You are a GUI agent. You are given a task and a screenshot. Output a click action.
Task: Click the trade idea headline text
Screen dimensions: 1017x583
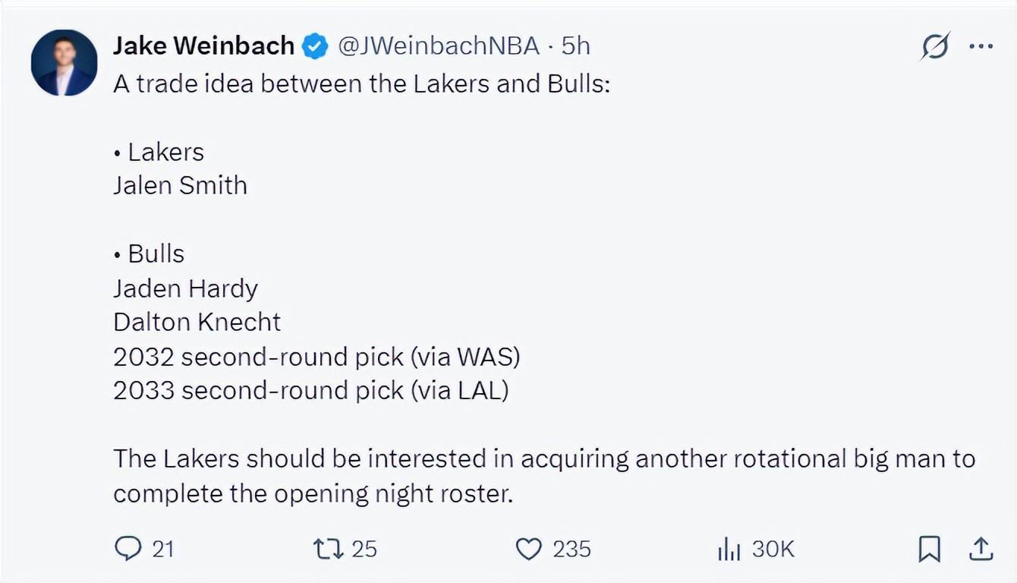[x=362, y=84]
